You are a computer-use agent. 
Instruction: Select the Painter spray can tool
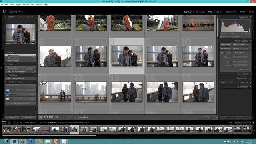(64, 117)
